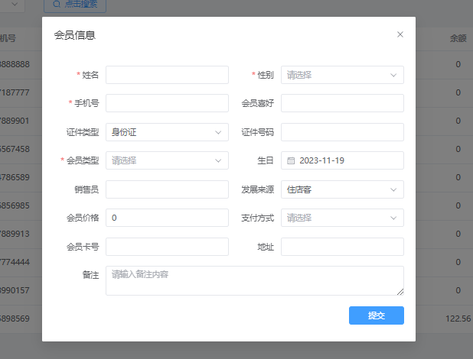This screenshot has width=473, height=359.
Task: Click the 销售员 input field
Action: tap(167, 189)
